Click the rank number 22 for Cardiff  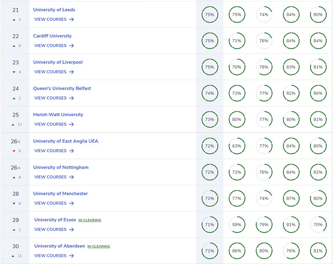(x=16, y=36)
